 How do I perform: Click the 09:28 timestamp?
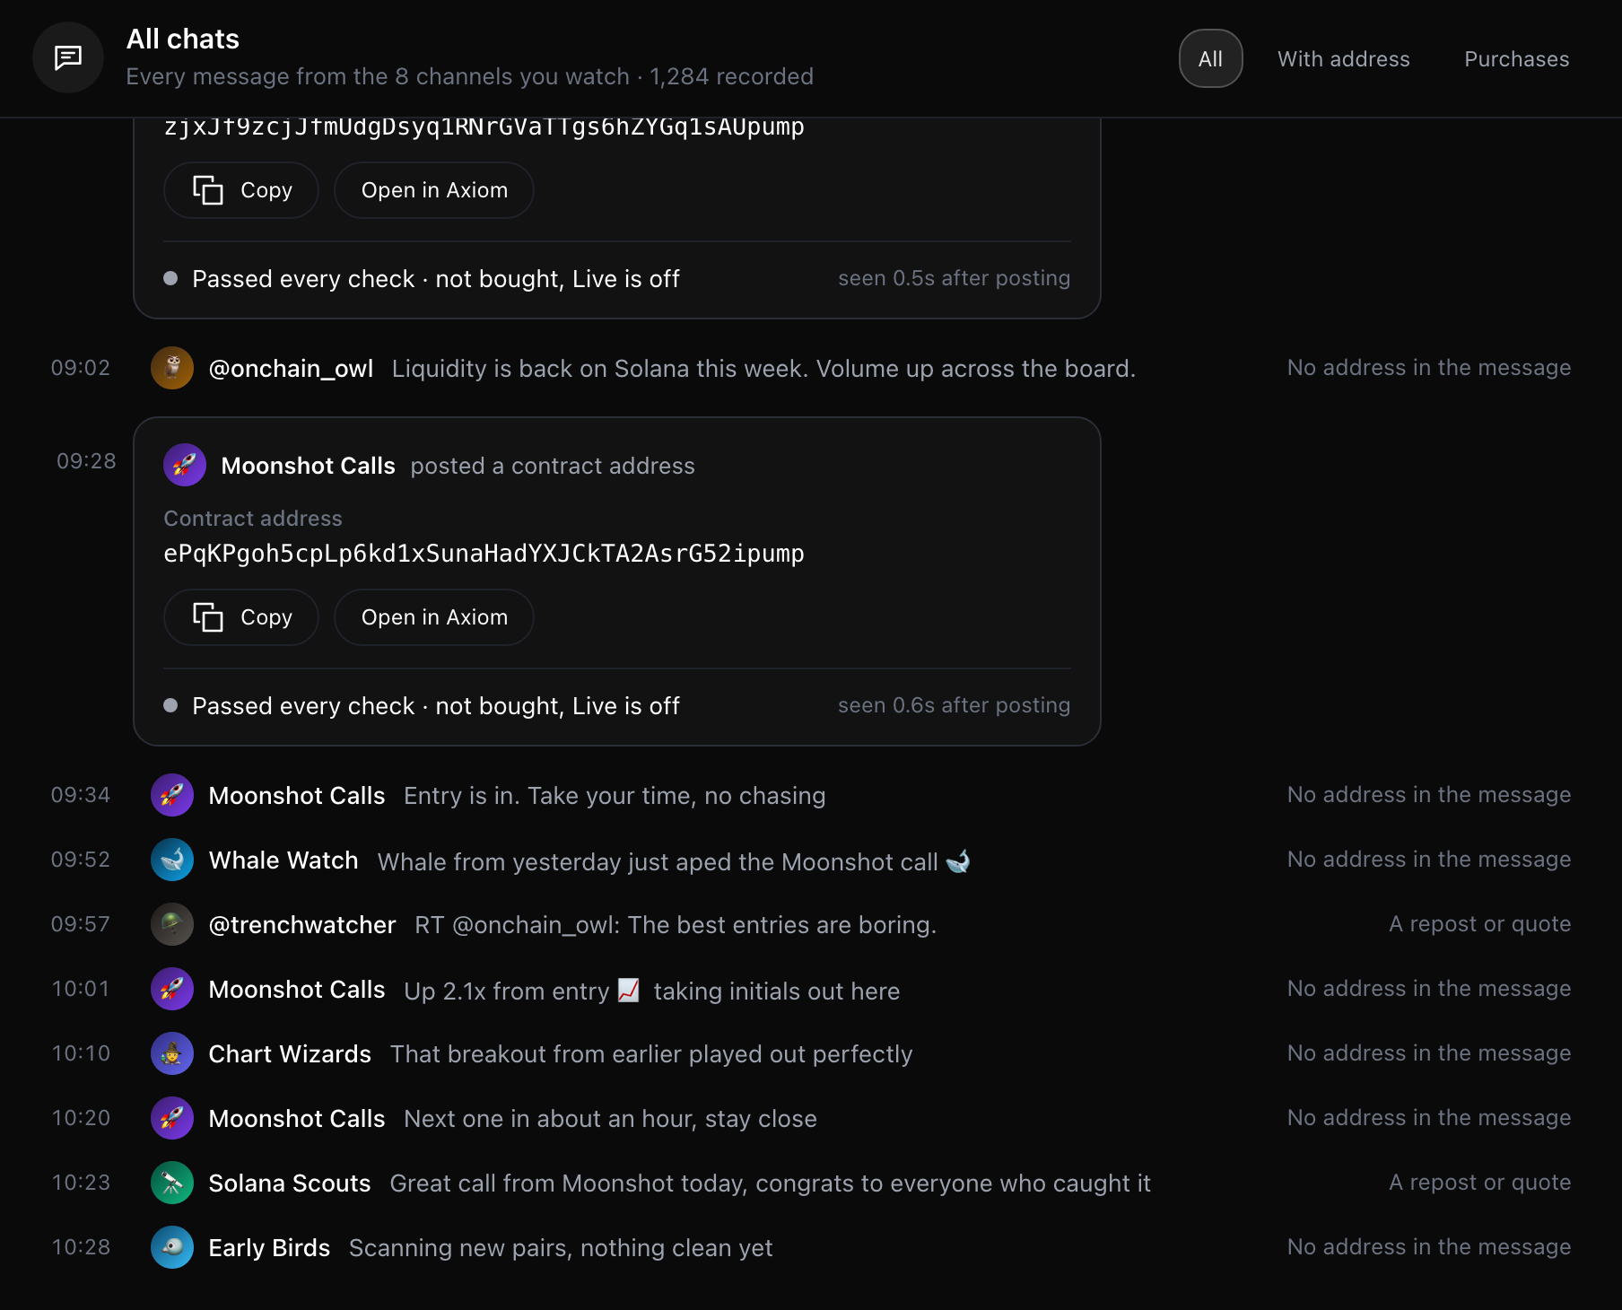click(x=86, y=461)
